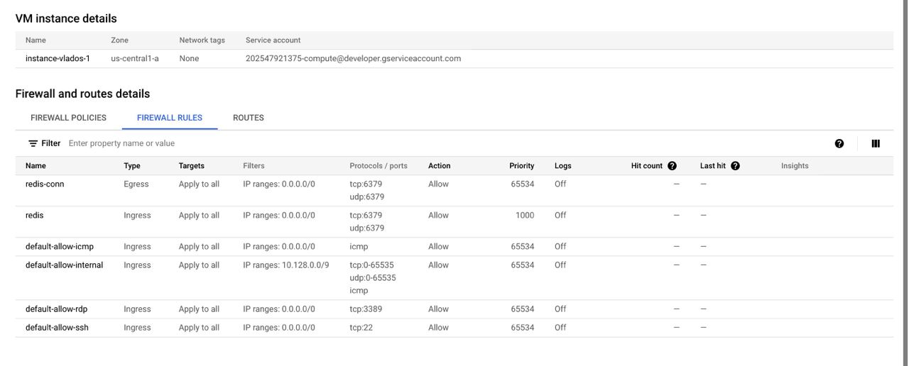Click VM instance details heading
909x366 pixels.
[x=66, y=18]
